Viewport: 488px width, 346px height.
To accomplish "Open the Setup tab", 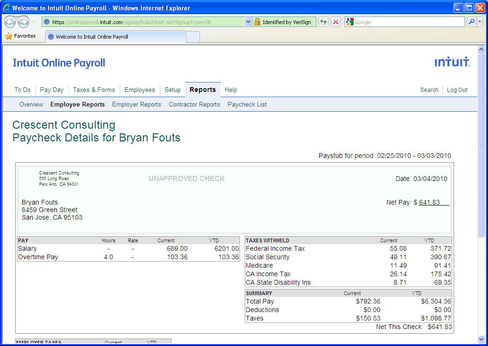I will [x=173, y=90].
